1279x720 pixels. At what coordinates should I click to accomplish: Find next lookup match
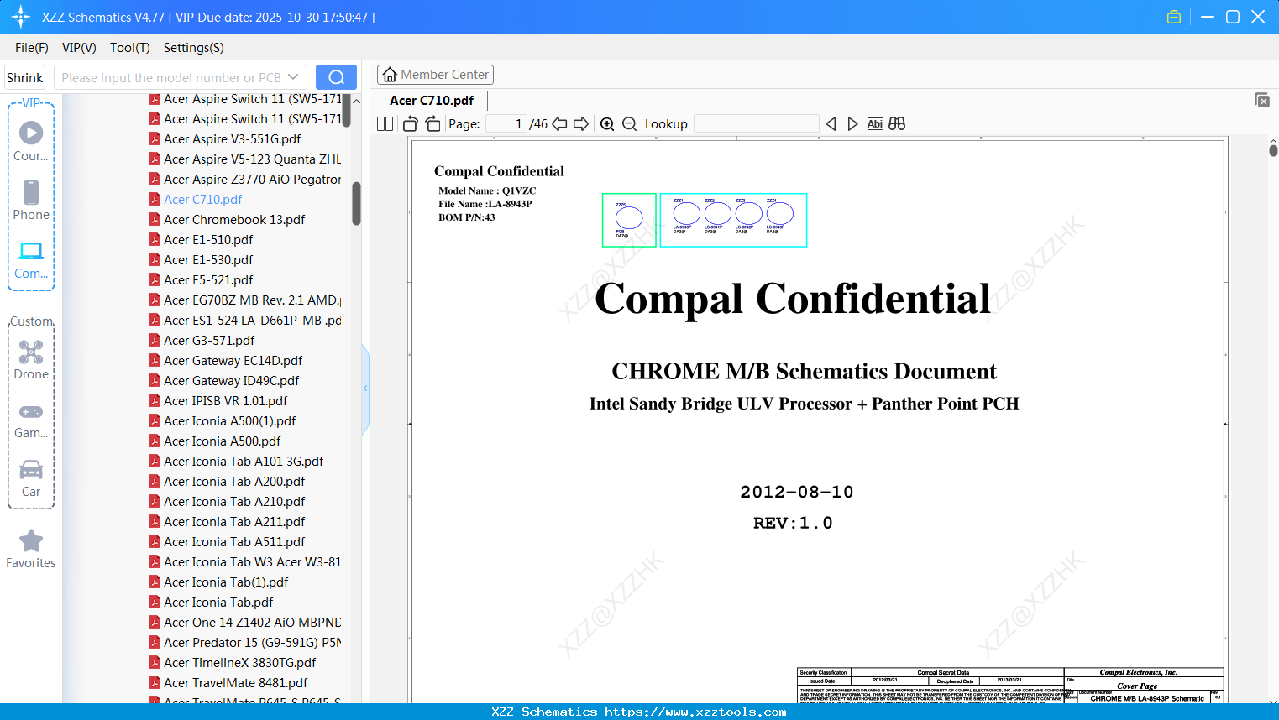(852, 124)
